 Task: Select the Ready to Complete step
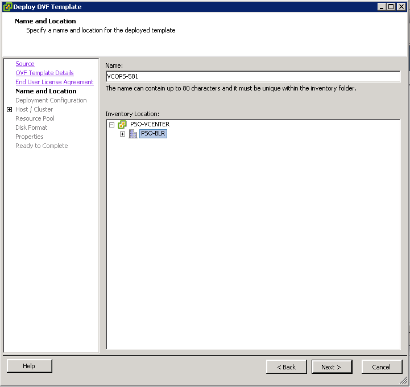tap(42, 146)
